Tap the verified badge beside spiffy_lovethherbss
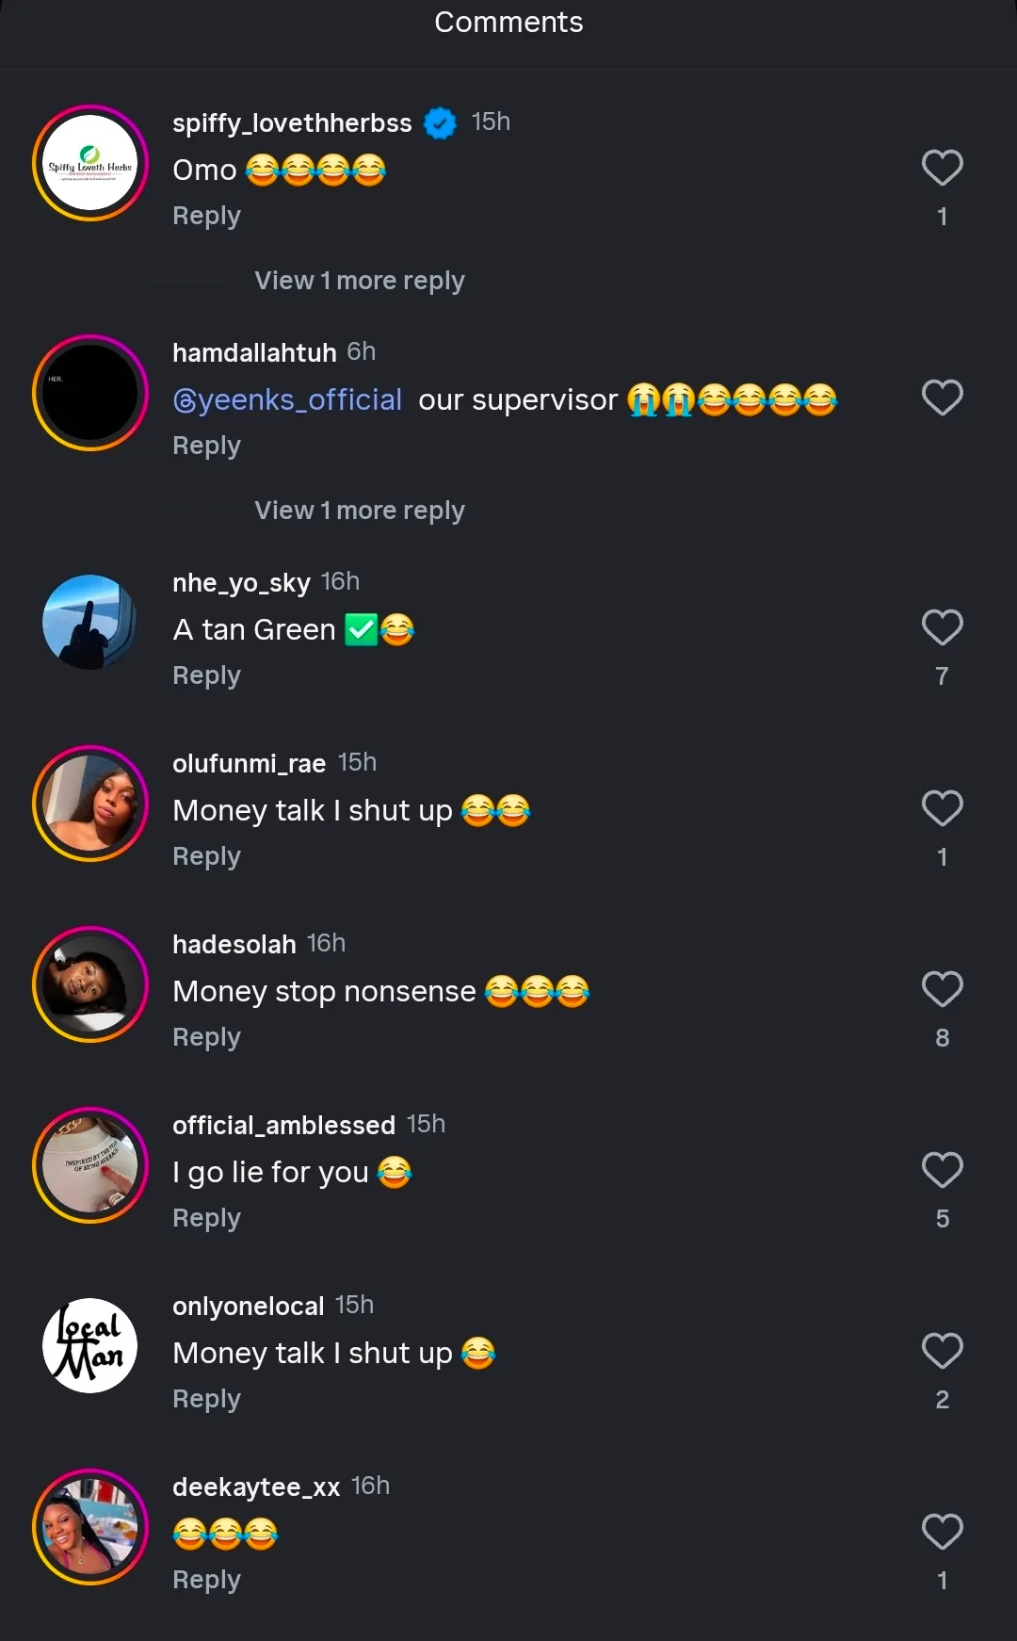The height and width of the screenshot is (1641, 1017). coord(440,122)
